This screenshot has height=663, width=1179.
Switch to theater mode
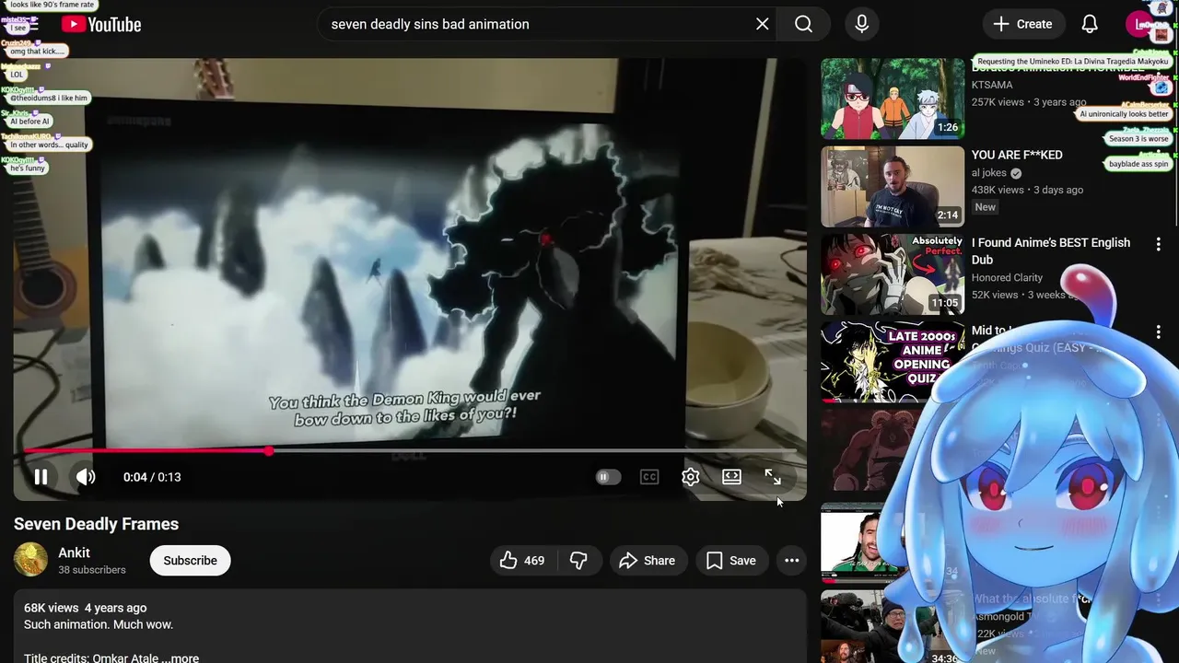[x=731, y=477]
